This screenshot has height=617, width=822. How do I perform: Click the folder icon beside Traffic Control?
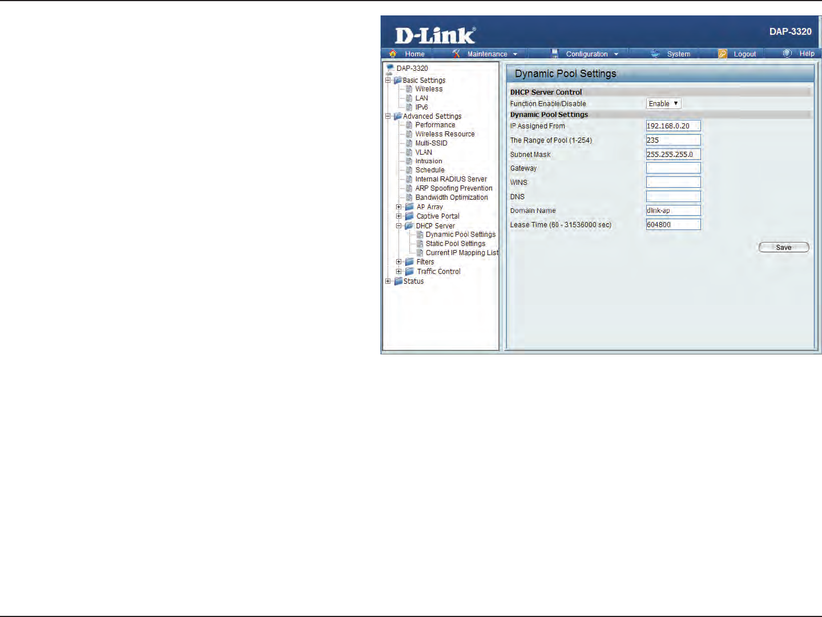click(x=409, y=271)
